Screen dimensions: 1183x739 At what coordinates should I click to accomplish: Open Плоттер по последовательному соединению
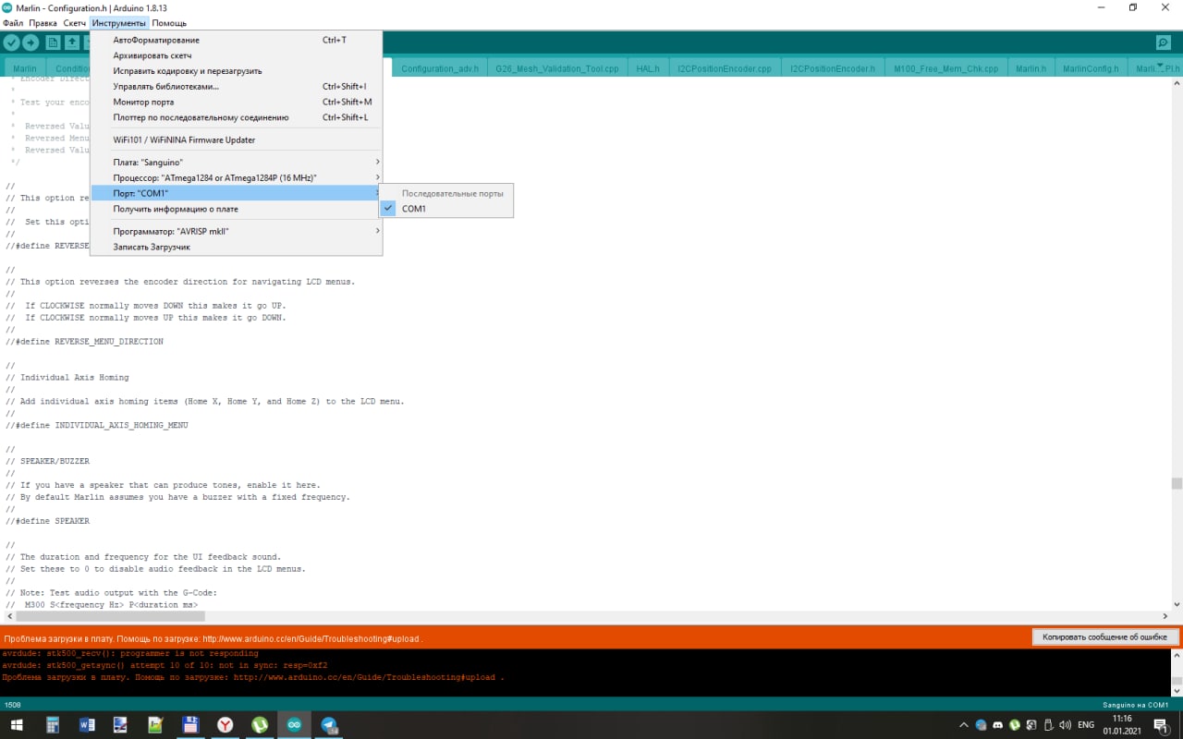(236, 117)
